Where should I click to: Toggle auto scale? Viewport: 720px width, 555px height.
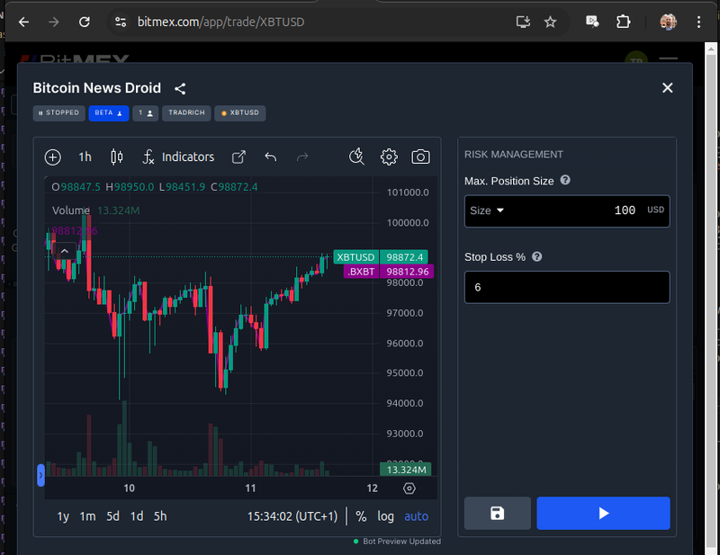pyautogui.click(x=416, y=517)
